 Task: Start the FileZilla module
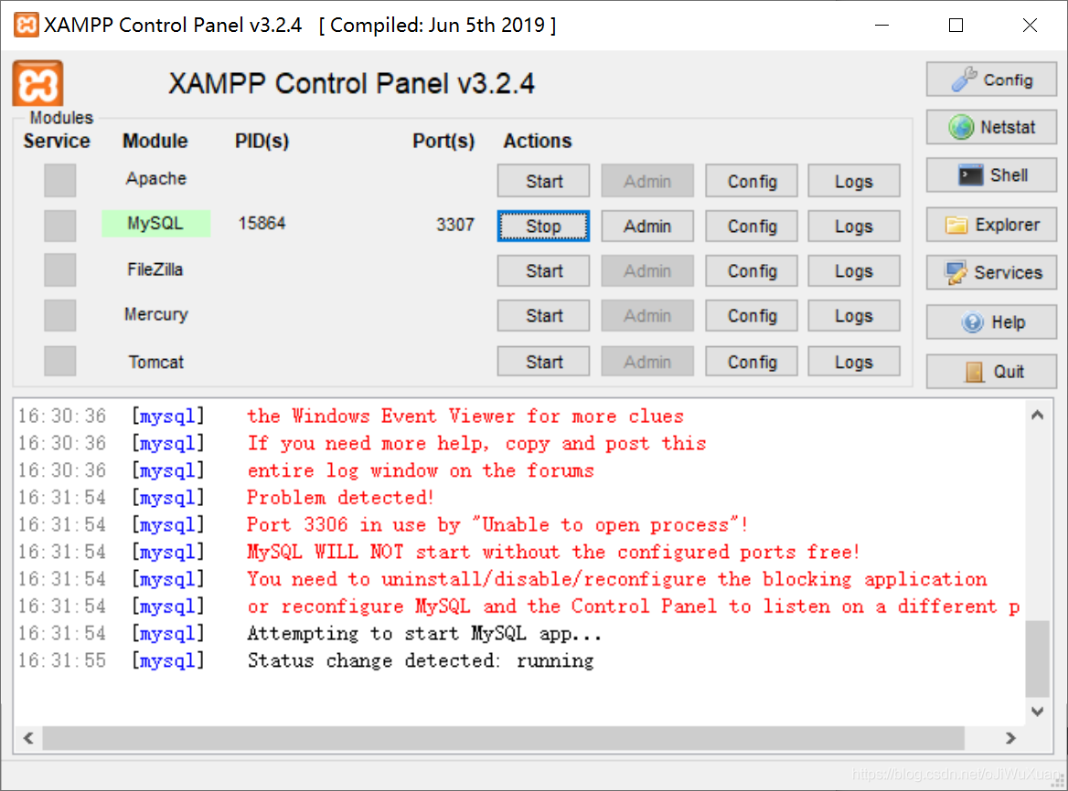tap(543, 270)
